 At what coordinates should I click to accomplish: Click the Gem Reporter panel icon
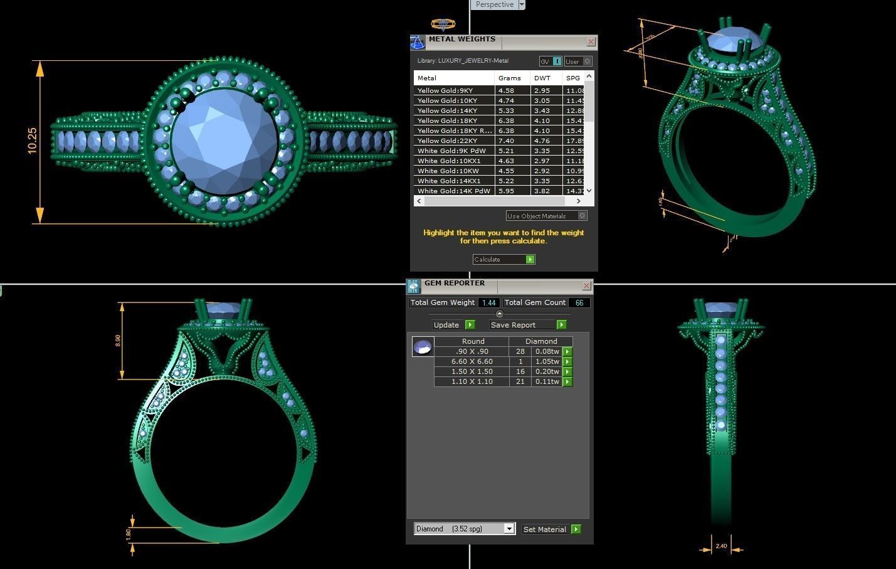(x=413, y=287)
